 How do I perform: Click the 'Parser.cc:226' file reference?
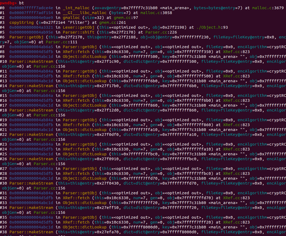[161, 32]
